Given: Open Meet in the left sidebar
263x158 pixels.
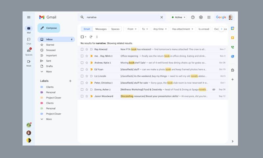Looking at the screenshot, I should tap(29, 63).
